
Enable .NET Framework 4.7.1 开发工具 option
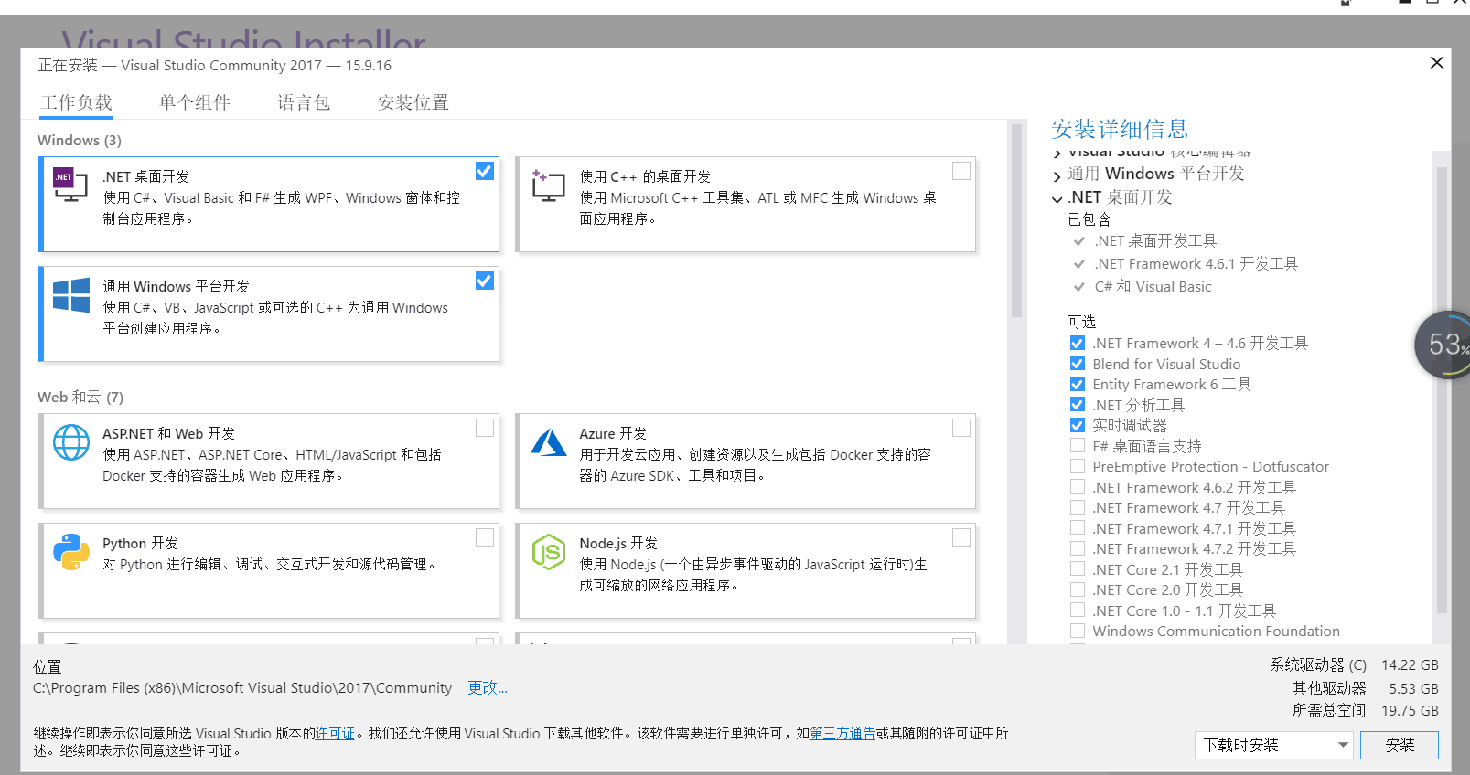click(x=1078, y=528)
